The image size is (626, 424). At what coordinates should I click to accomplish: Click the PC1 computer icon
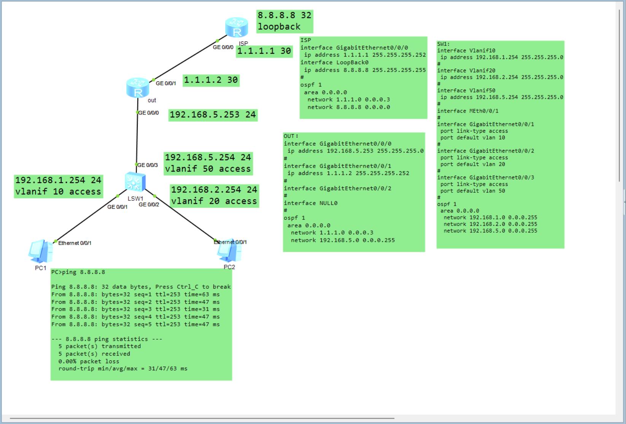pos(40,251)
